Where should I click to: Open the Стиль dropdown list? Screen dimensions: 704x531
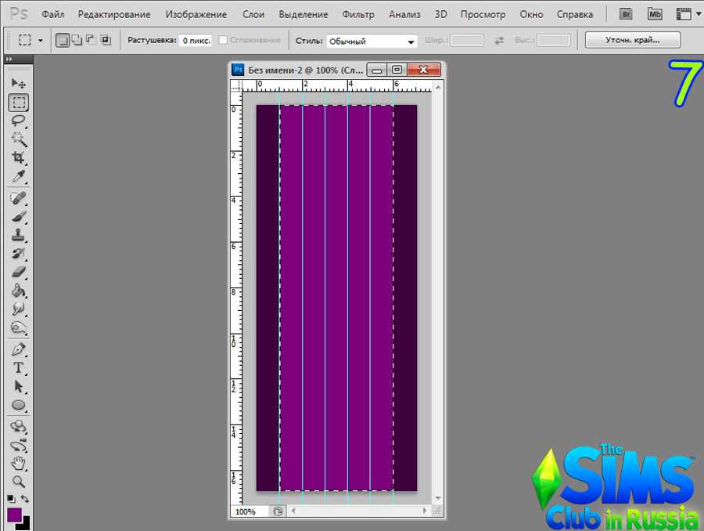pos(372,41)
